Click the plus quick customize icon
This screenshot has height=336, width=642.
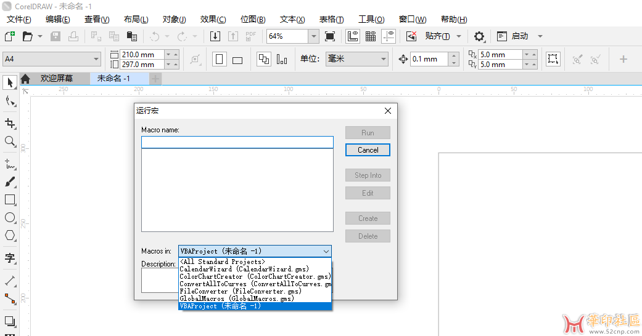pos(623,59)
